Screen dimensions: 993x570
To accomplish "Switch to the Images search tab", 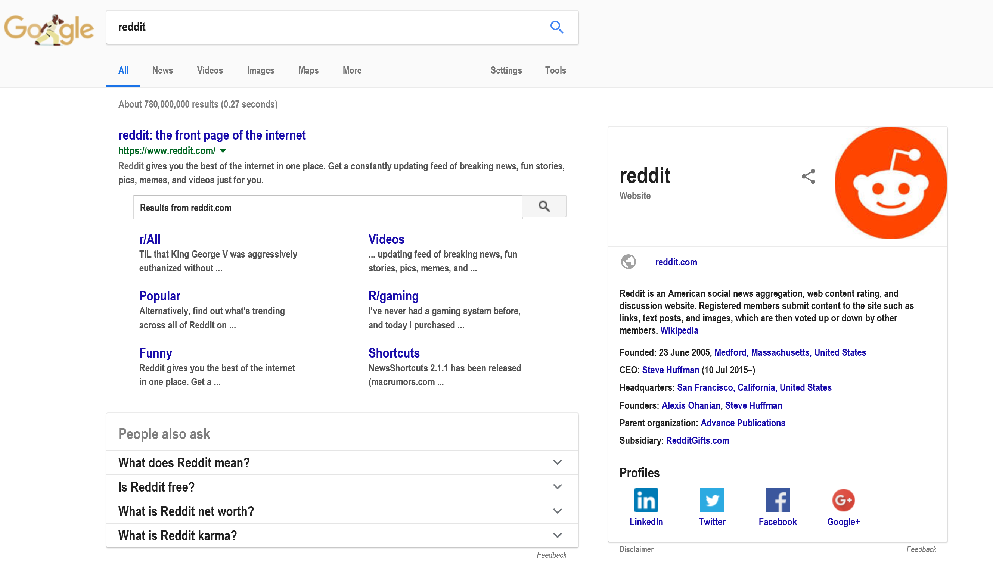I will click(x=260, y=71).
